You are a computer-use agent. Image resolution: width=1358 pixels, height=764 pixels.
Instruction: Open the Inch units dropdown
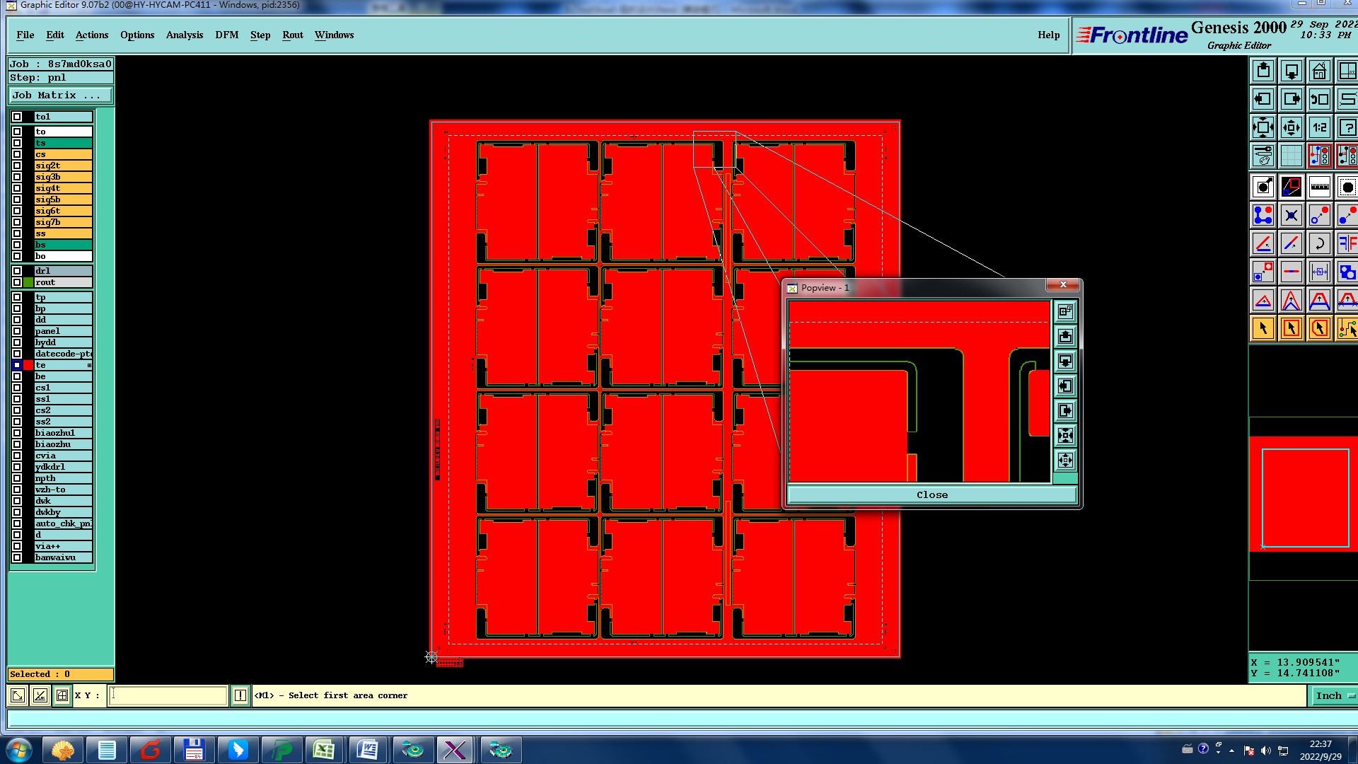coord(1334,695)
